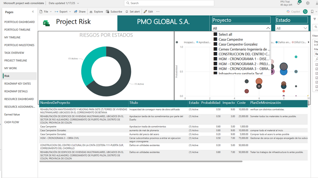Check CONSTRUCCION DEL CENTRO C... option

point(215,54)
